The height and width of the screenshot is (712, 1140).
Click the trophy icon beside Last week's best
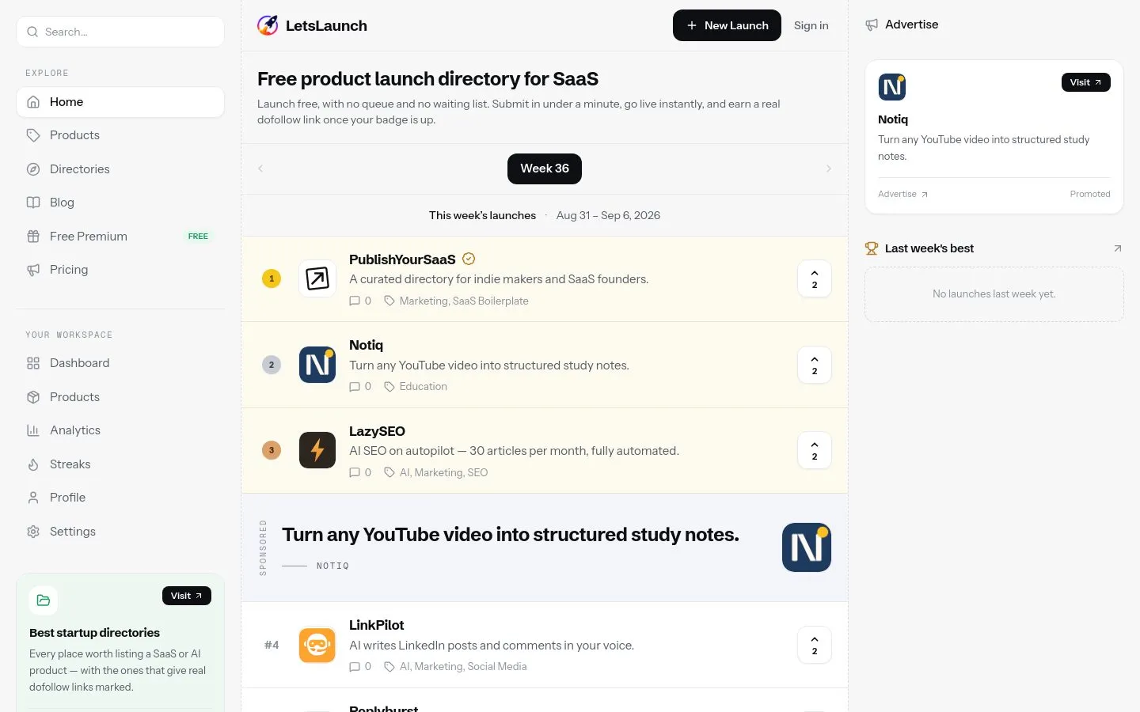pyautogui.click(x=872, y=248)
